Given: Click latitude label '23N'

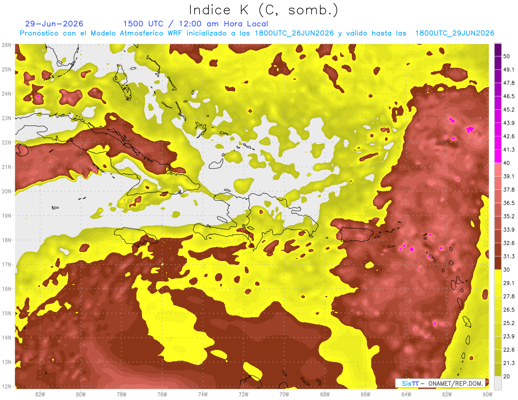Looking at the screenshot, I should pyautogui.click(x=7, y=118).
